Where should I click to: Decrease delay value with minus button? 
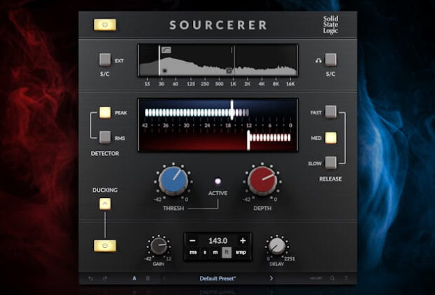coord(192,240)
